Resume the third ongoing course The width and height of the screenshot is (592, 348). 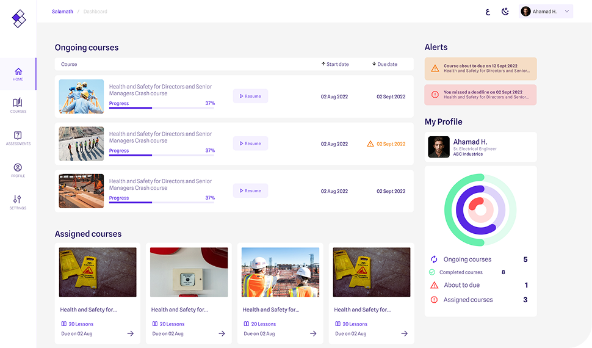coord(250,190)
